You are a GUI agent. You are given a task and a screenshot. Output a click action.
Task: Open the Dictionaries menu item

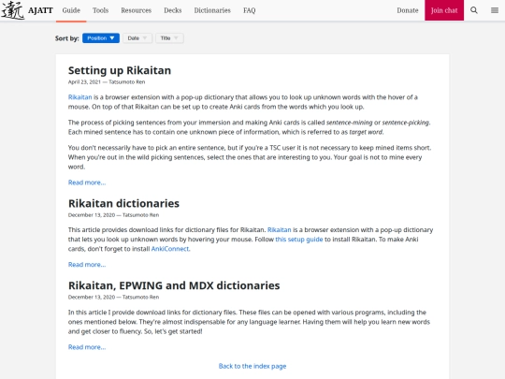tap(212, 10)
